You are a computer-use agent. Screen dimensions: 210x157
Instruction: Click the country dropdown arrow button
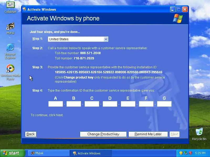click(x=106, y=39)
